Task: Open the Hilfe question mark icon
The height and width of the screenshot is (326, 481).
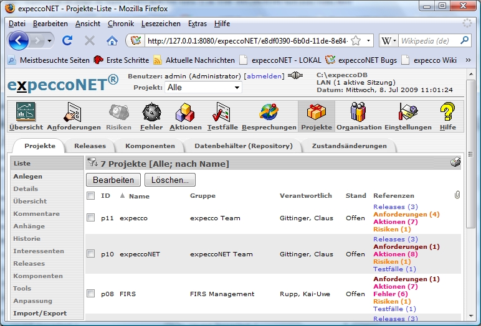Action: (447, 113)
